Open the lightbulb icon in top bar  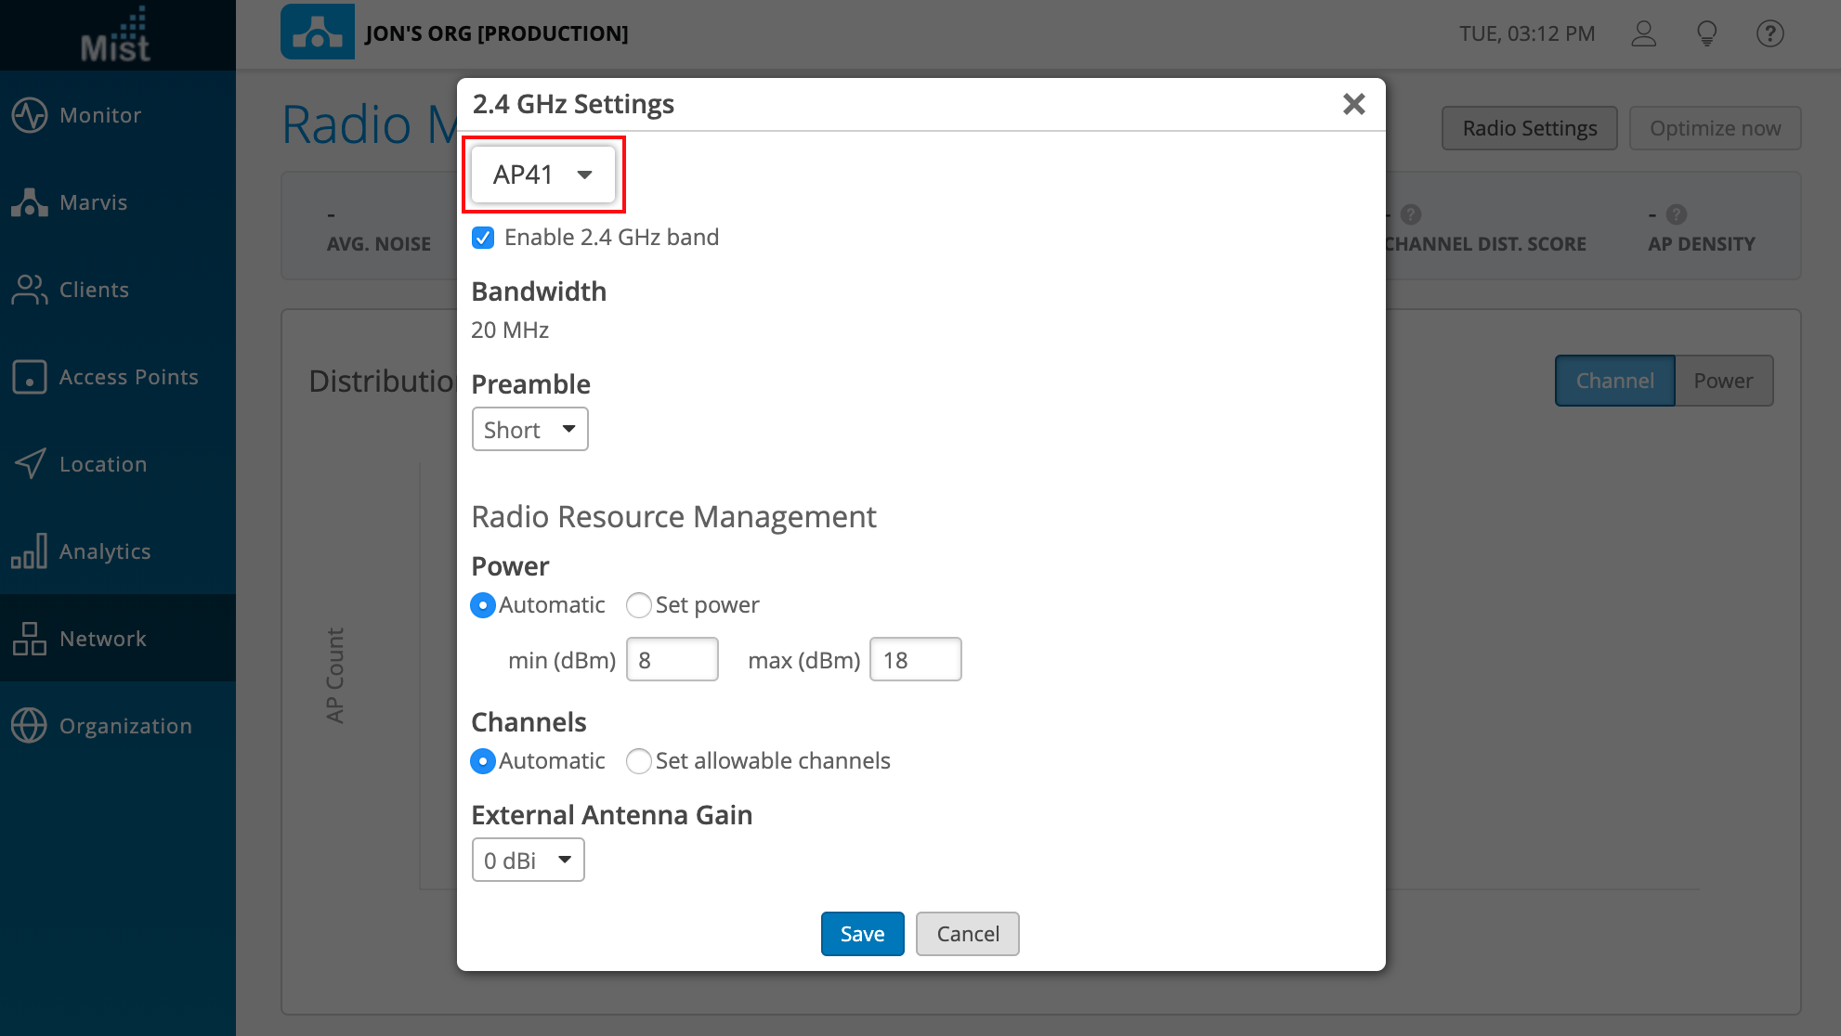click(x=1706, y=33)
